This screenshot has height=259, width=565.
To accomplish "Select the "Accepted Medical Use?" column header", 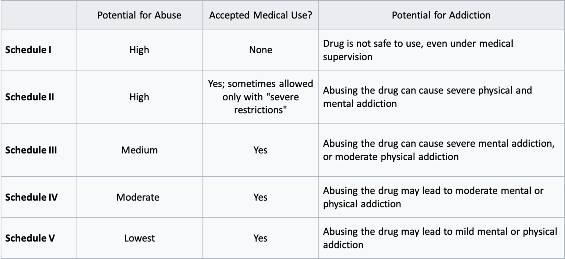I will pos(261,15).
